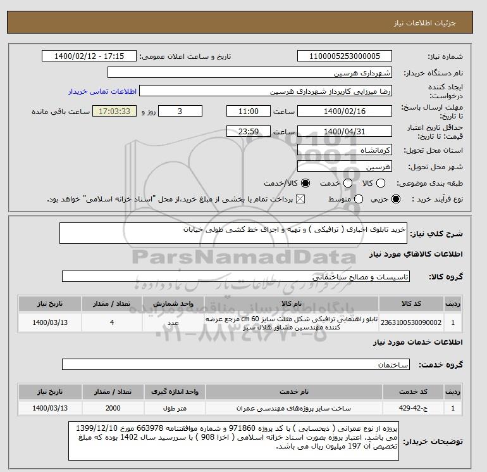
Task: Select the متوسط purchase type radio
Action: click(x=359, y=199)
